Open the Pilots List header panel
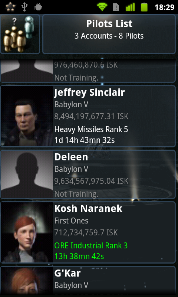The image size is (178, 297). tap(109, 34)
